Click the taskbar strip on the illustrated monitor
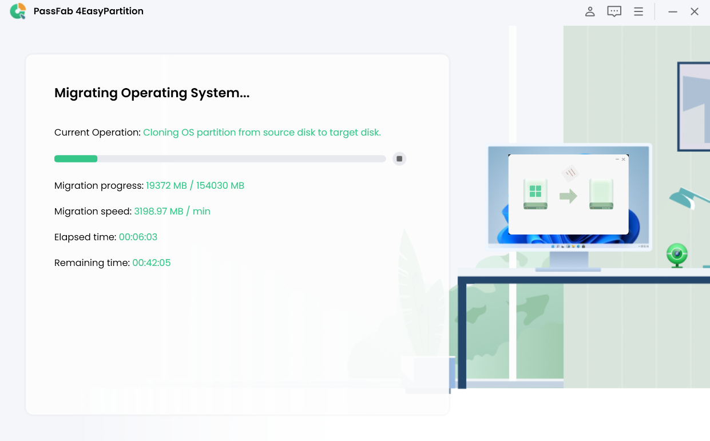Viewport: 710px width, 441px height. (569, 245)
